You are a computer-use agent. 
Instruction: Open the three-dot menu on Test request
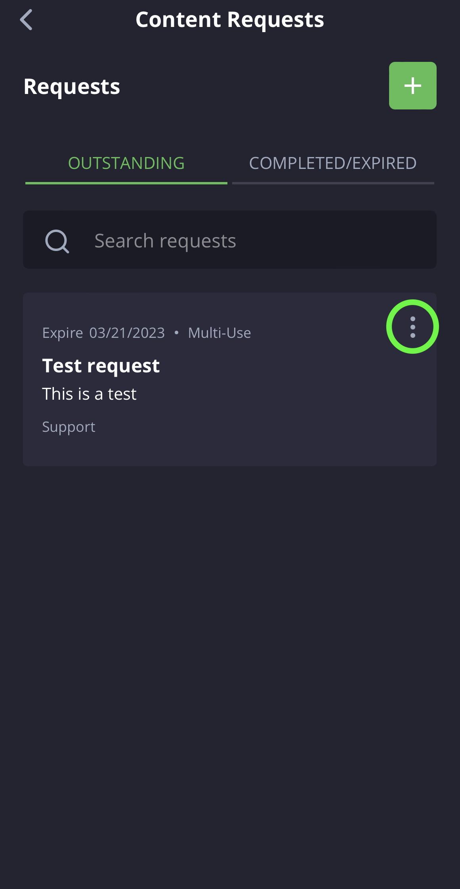(412, 327)
